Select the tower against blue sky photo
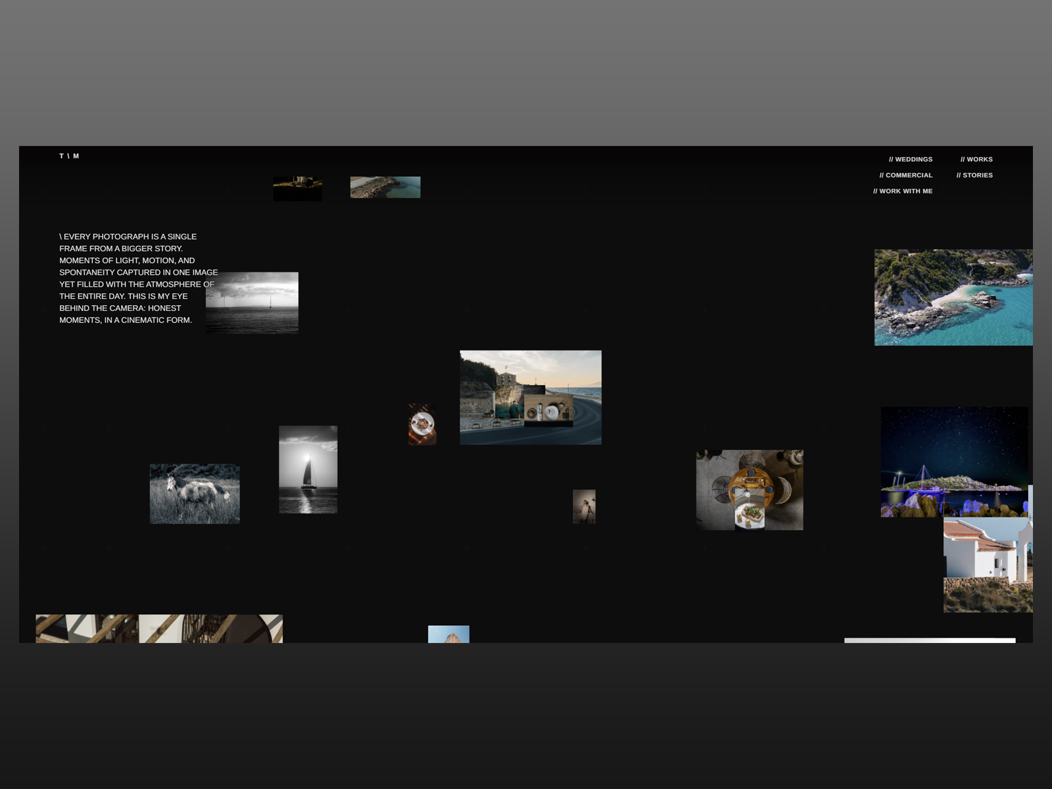This screenshot has height=789, width=1052. tap(448, 634)
